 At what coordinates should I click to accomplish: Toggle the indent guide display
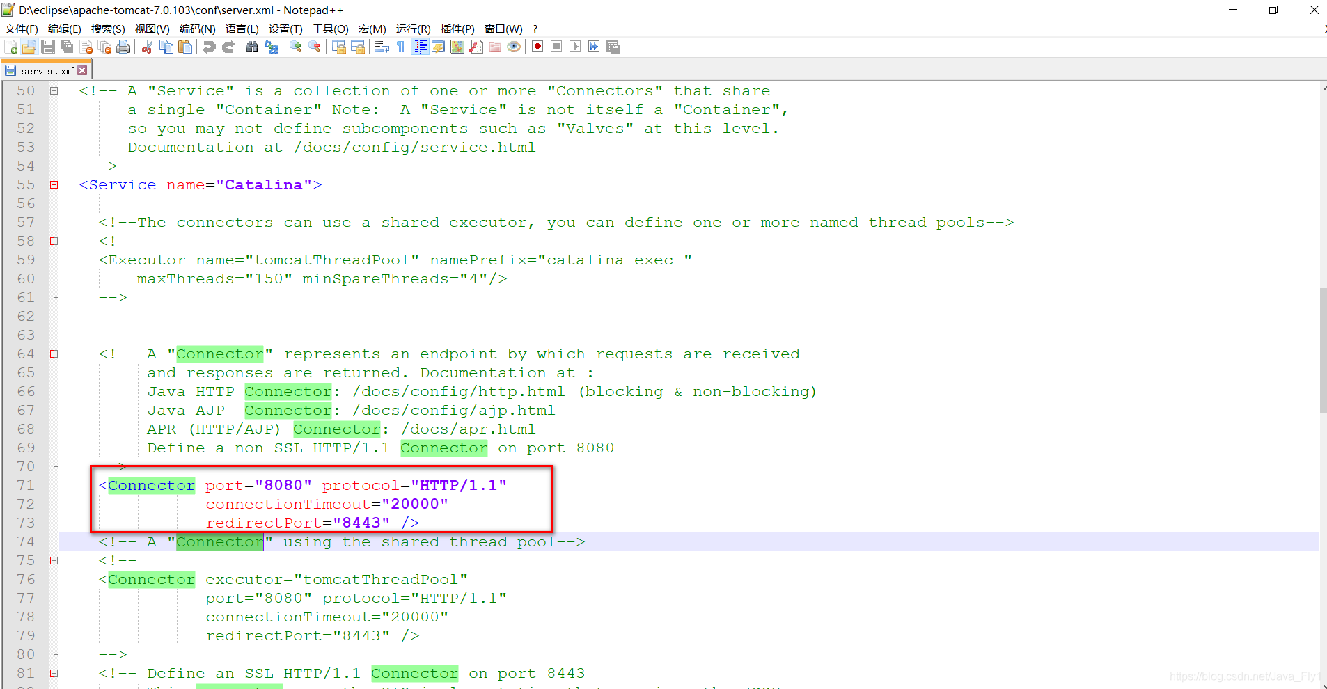pos(420,47)
